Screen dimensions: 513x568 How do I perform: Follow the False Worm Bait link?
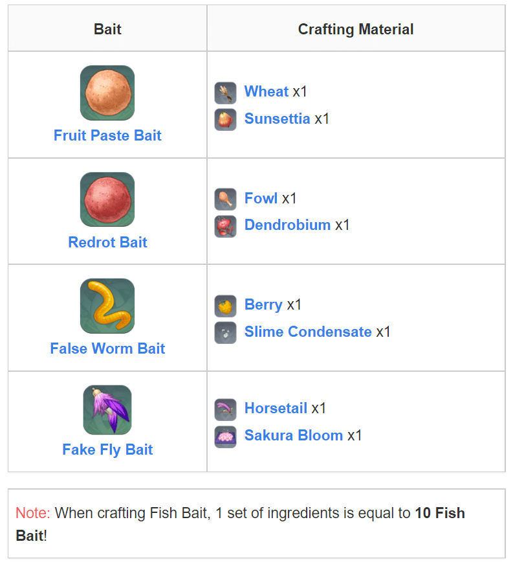point(107,348)
